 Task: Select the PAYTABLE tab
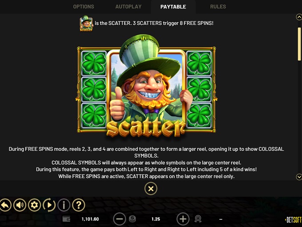[173, 7]
